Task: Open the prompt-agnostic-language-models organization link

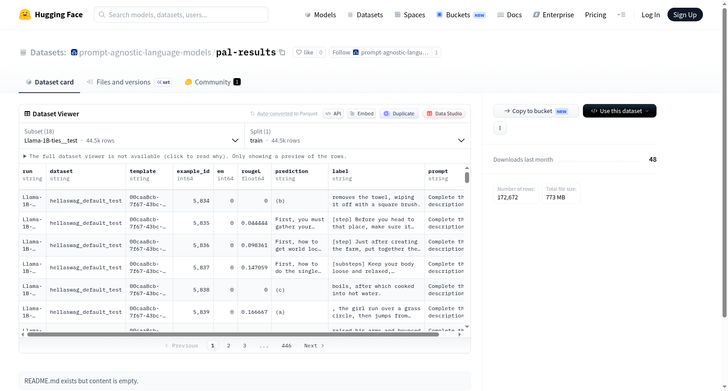Action: (x=145, y=52)
